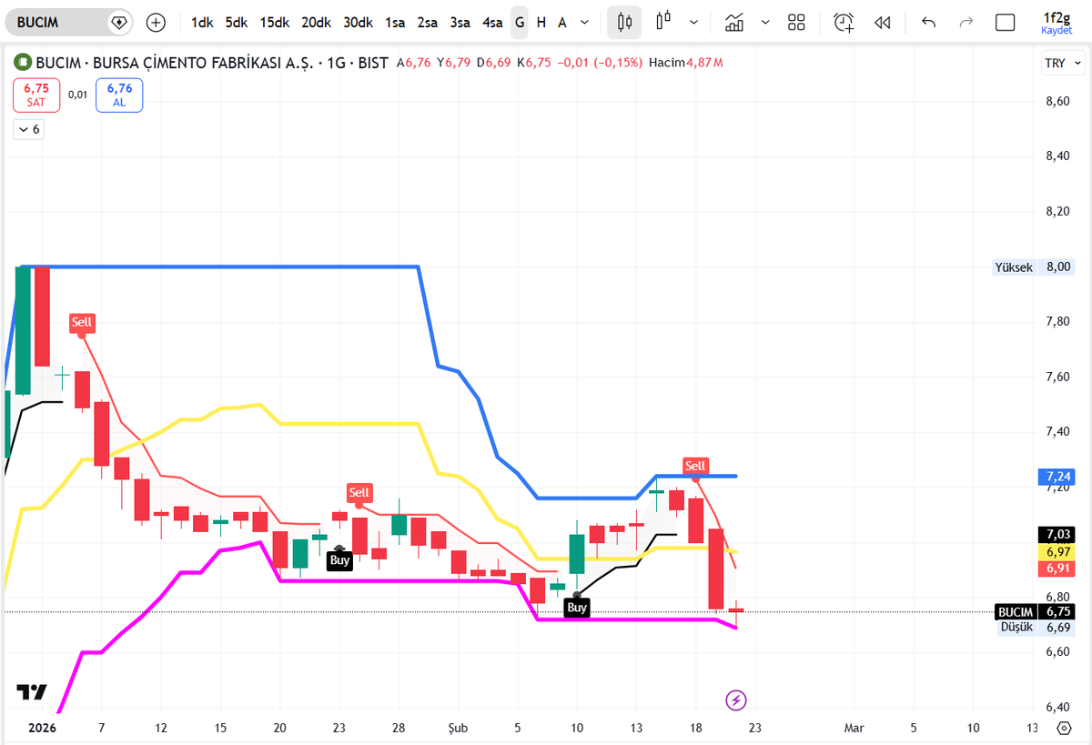The image size is (1092, 745).
Task: Switch to the 1dk interval
Action: click(202, 22)
